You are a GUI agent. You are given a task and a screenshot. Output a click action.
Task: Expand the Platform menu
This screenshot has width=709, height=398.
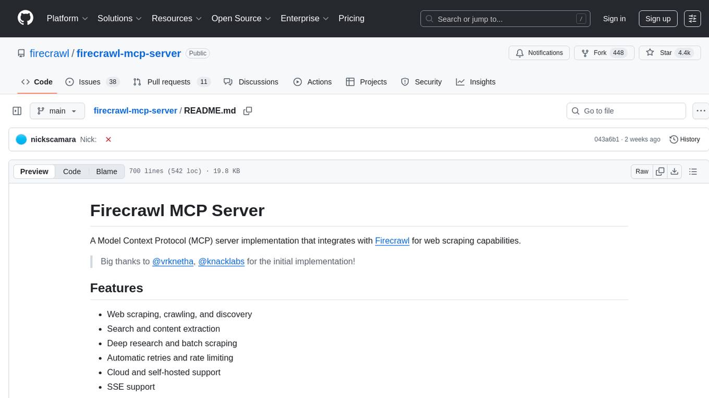(67, 18)
